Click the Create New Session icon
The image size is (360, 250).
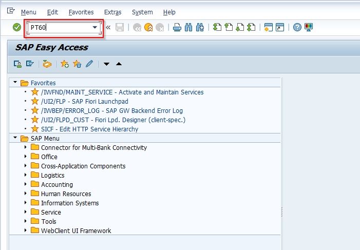click(269, 27)
